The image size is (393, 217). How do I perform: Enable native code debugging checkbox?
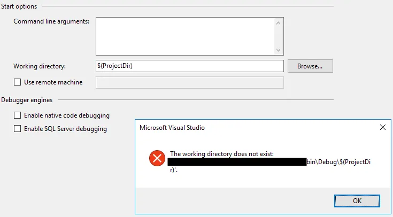(17, 115)
